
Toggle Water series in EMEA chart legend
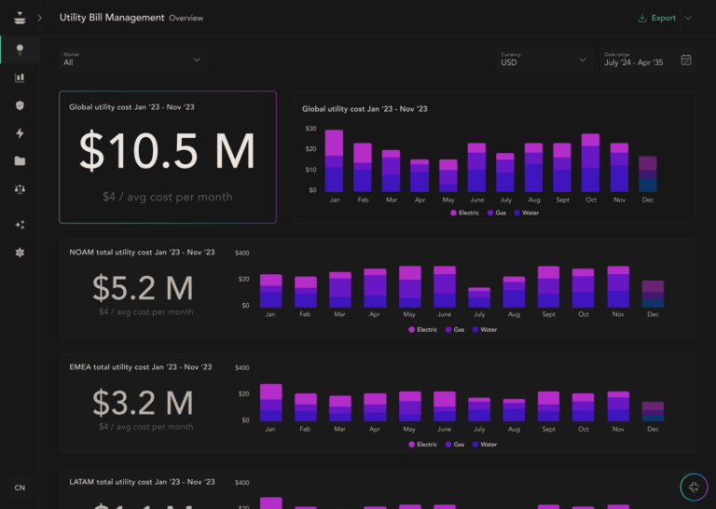pos(483,444)
